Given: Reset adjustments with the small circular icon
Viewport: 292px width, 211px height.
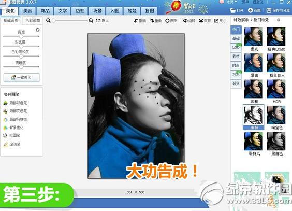Looking at the screenshot, I should [38, 30].
